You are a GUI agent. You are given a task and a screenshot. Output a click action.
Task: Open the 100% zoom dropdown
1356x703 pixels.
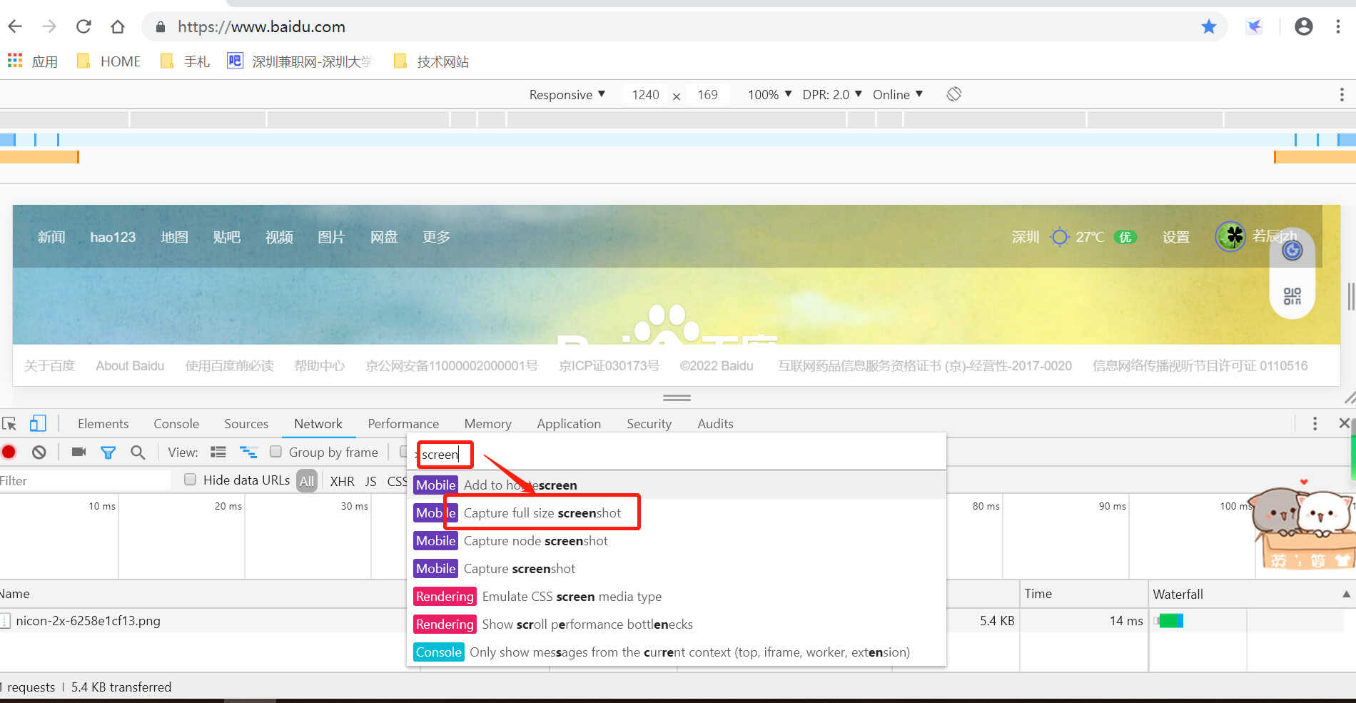(769, 94)
